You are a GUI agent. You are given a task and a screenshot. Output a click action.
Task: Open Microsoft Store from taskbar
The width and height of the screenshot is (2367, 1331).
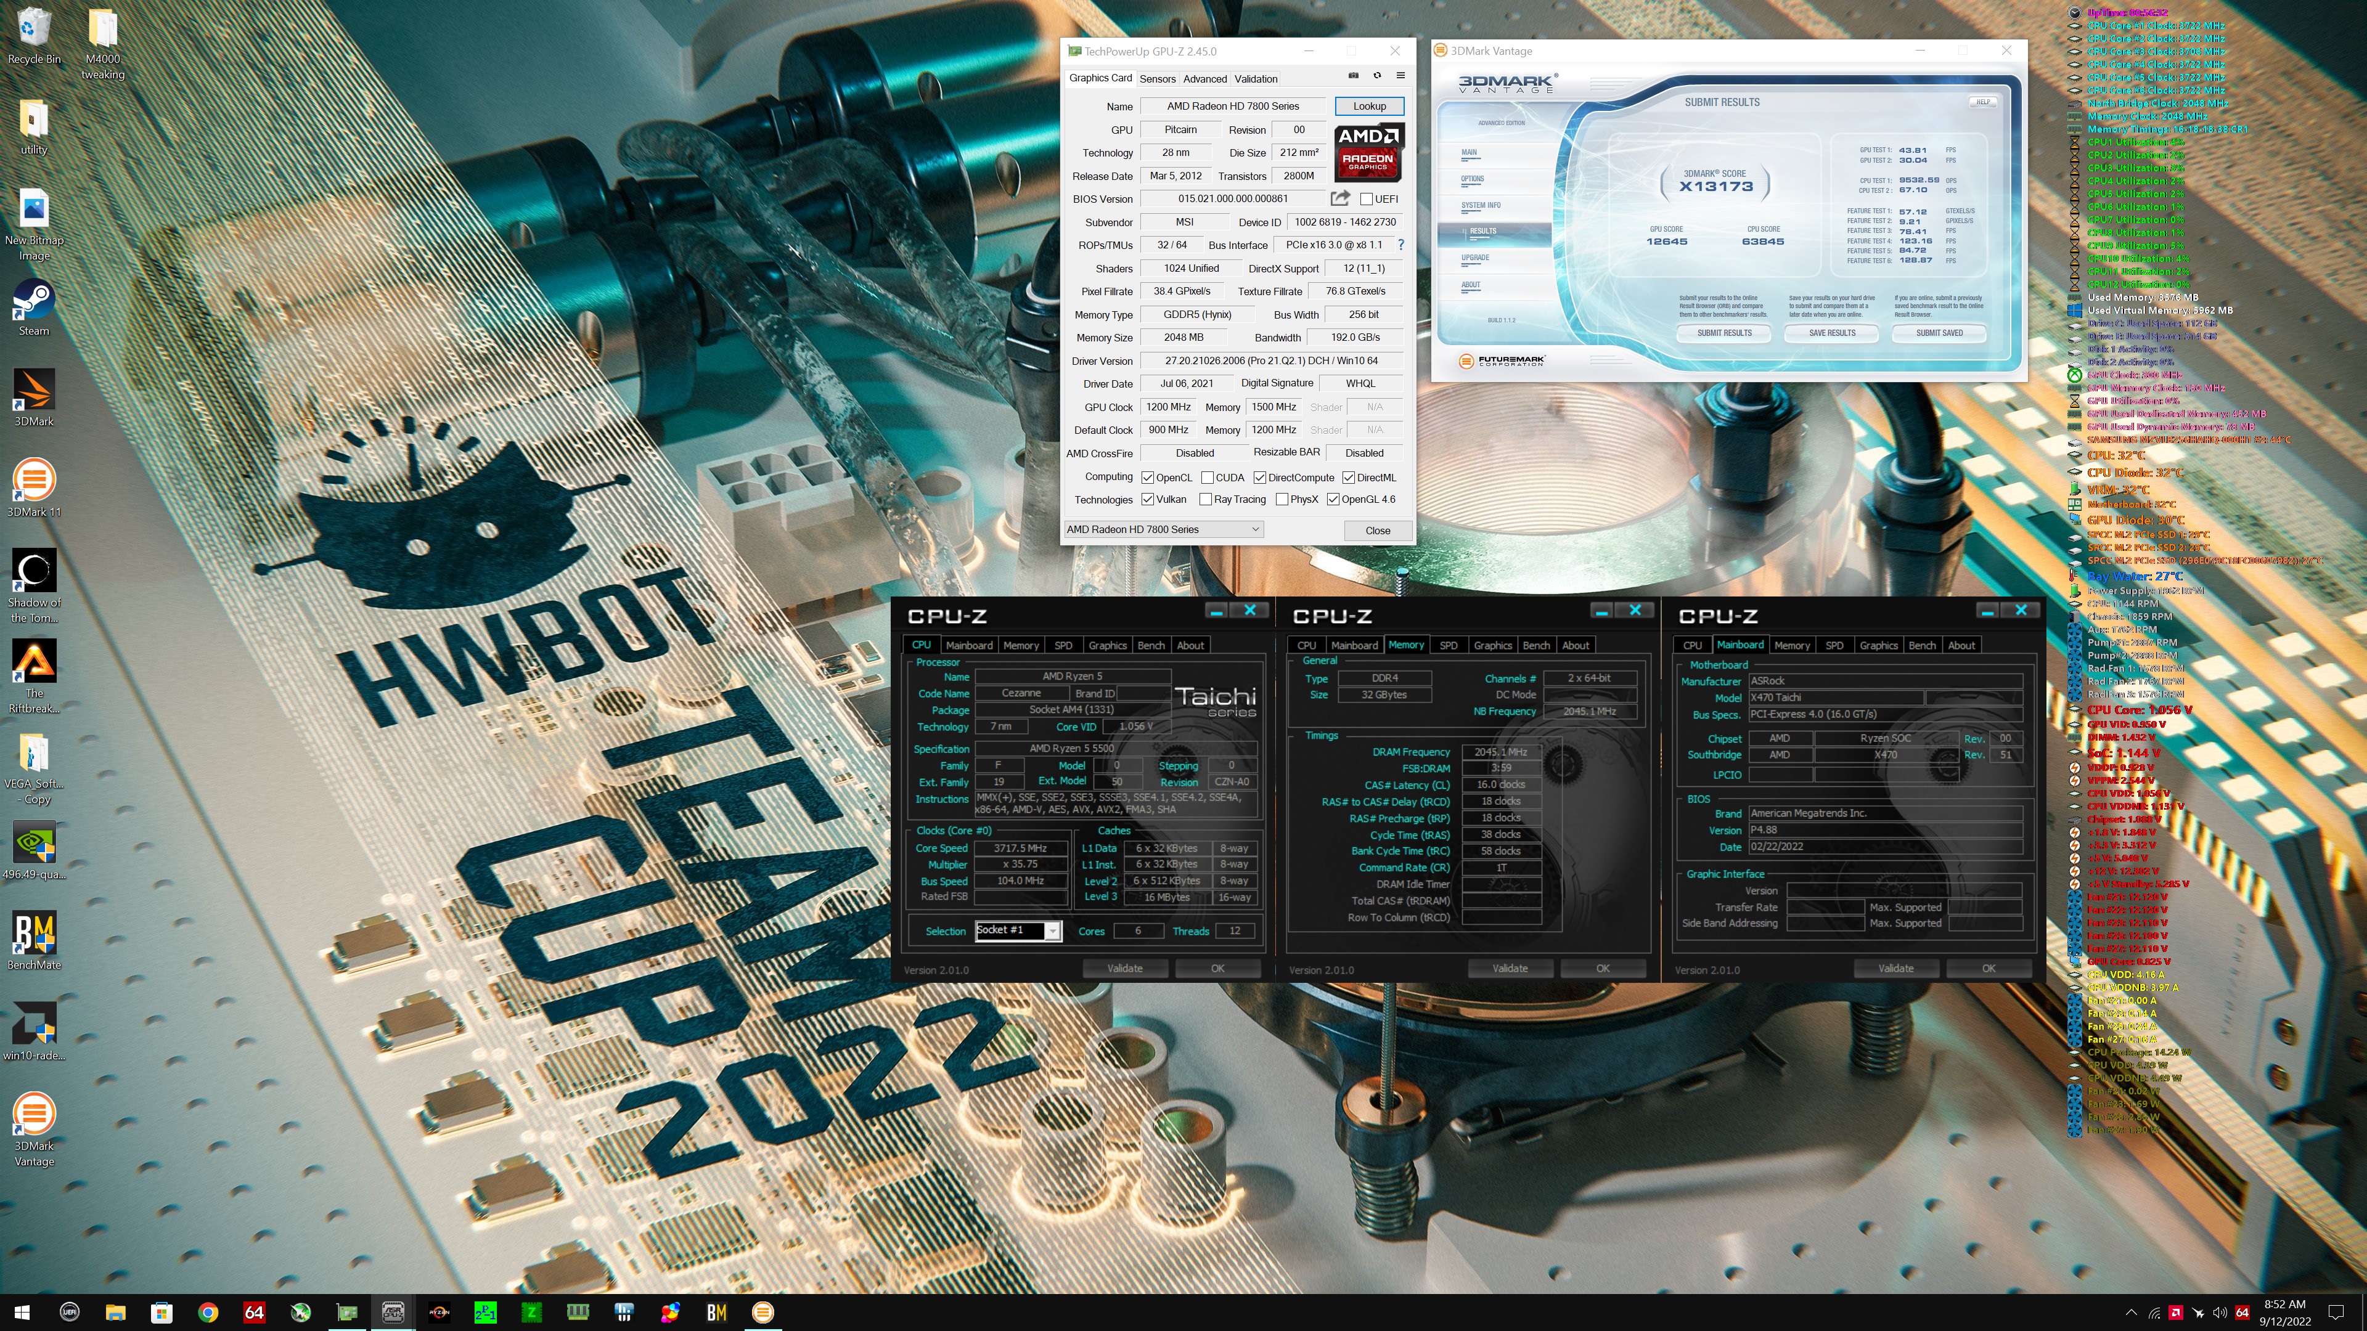[x=161, y=1312]
